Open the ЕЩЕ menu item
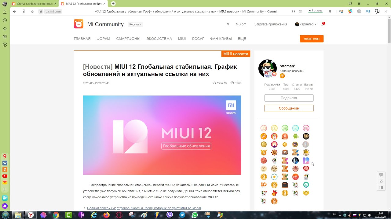This screenshot has height=219, width=391. (x=242, y=39)
